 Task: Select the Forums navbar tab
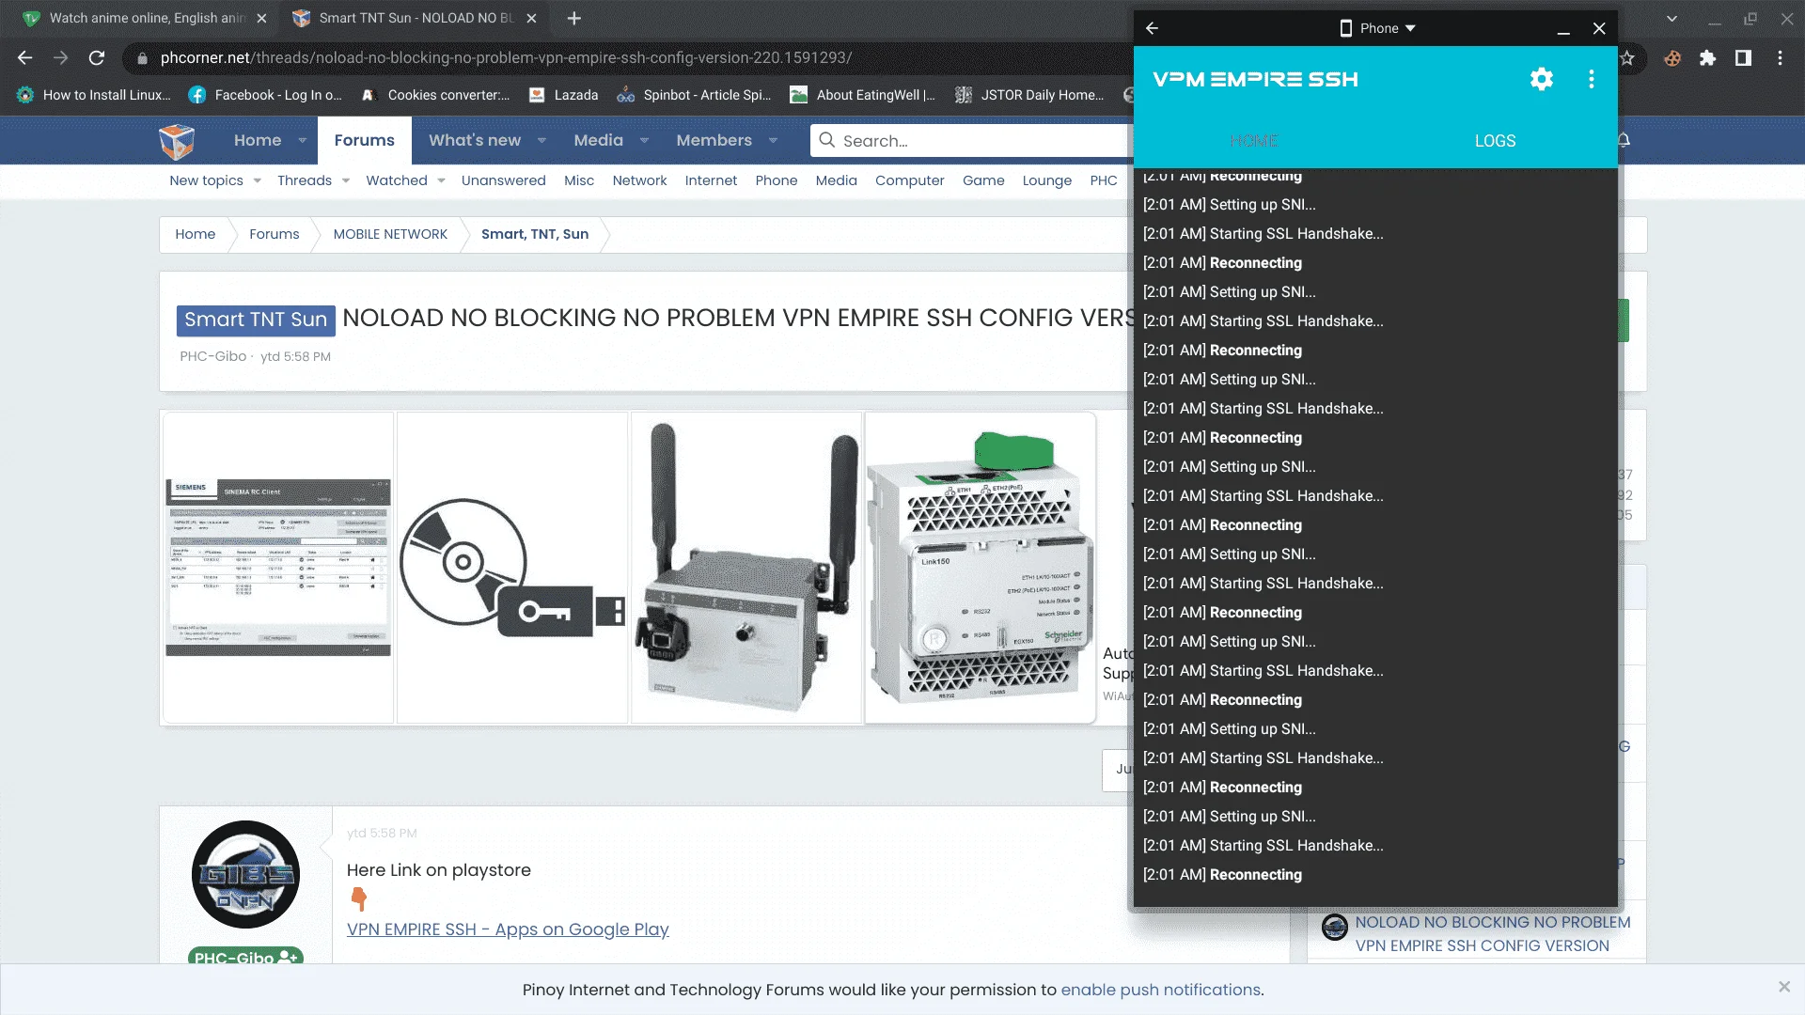[364, 140]
